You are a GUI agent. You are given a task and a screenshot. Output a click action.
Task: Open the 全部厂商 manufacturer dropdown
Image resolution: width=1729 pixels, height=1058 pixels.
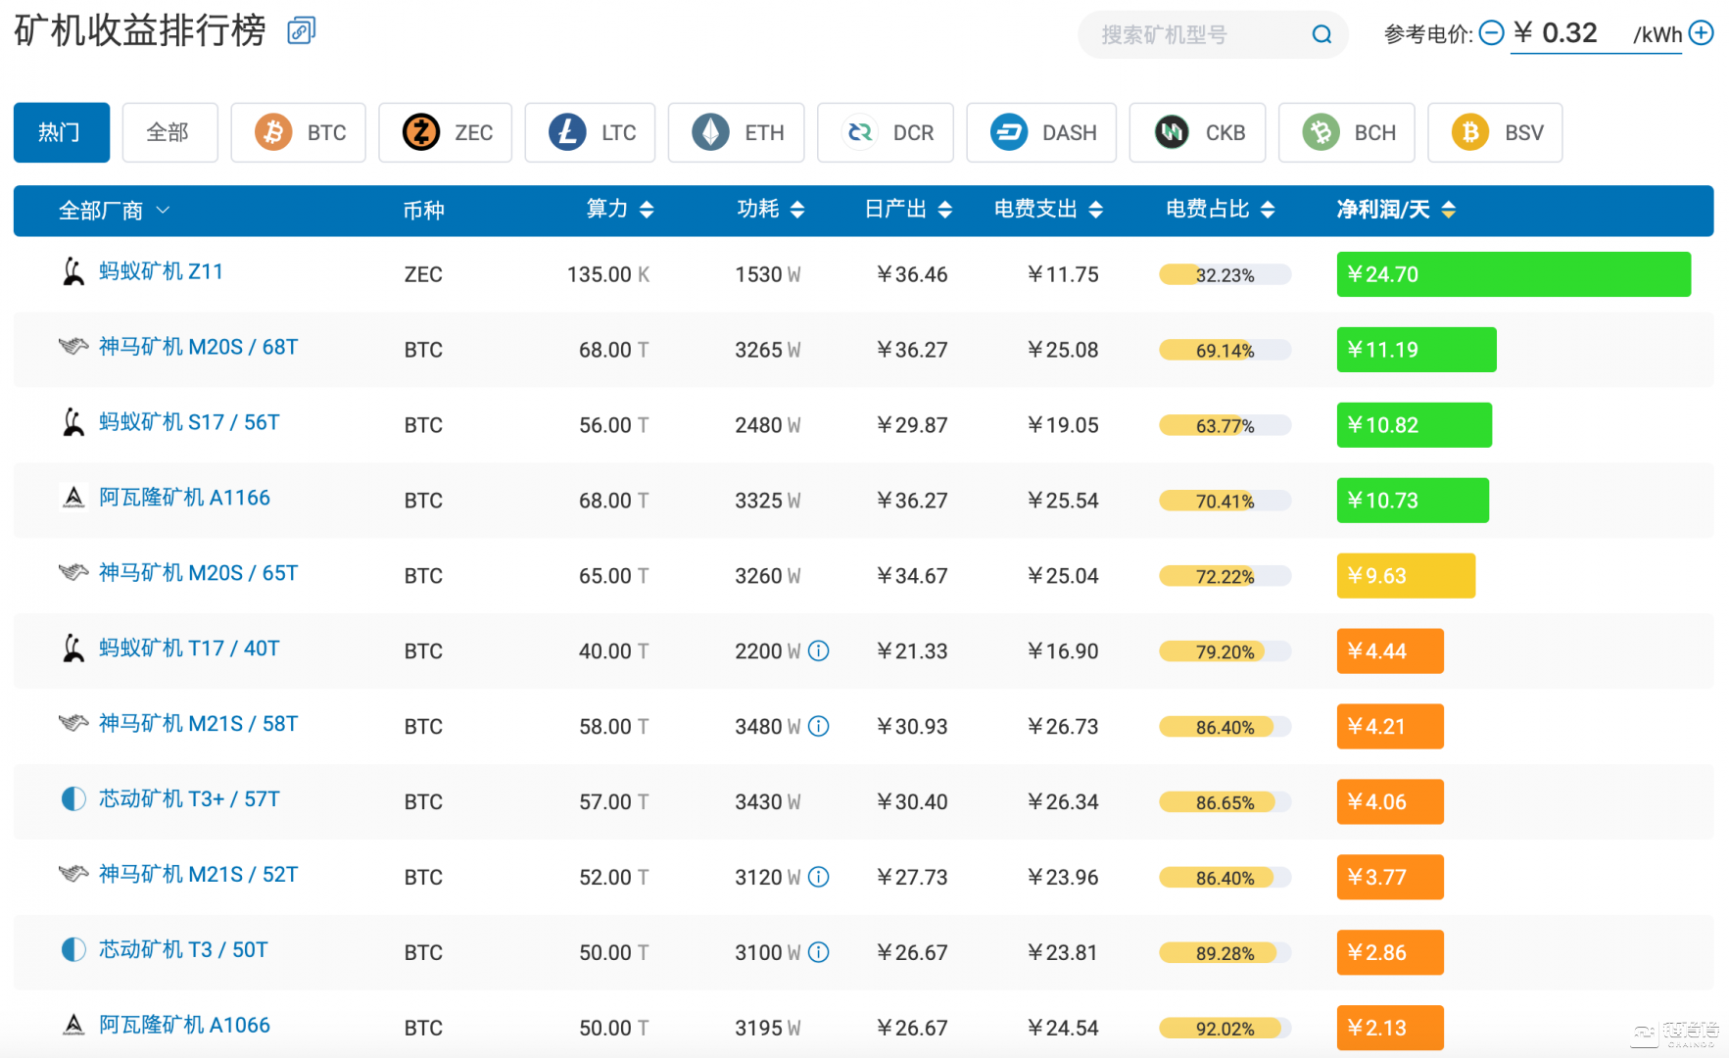[114, 211]
